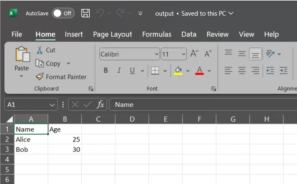The image size is (297, 184).
Task: Open the Undo history dropdown arrow
Action: [109, 13]
